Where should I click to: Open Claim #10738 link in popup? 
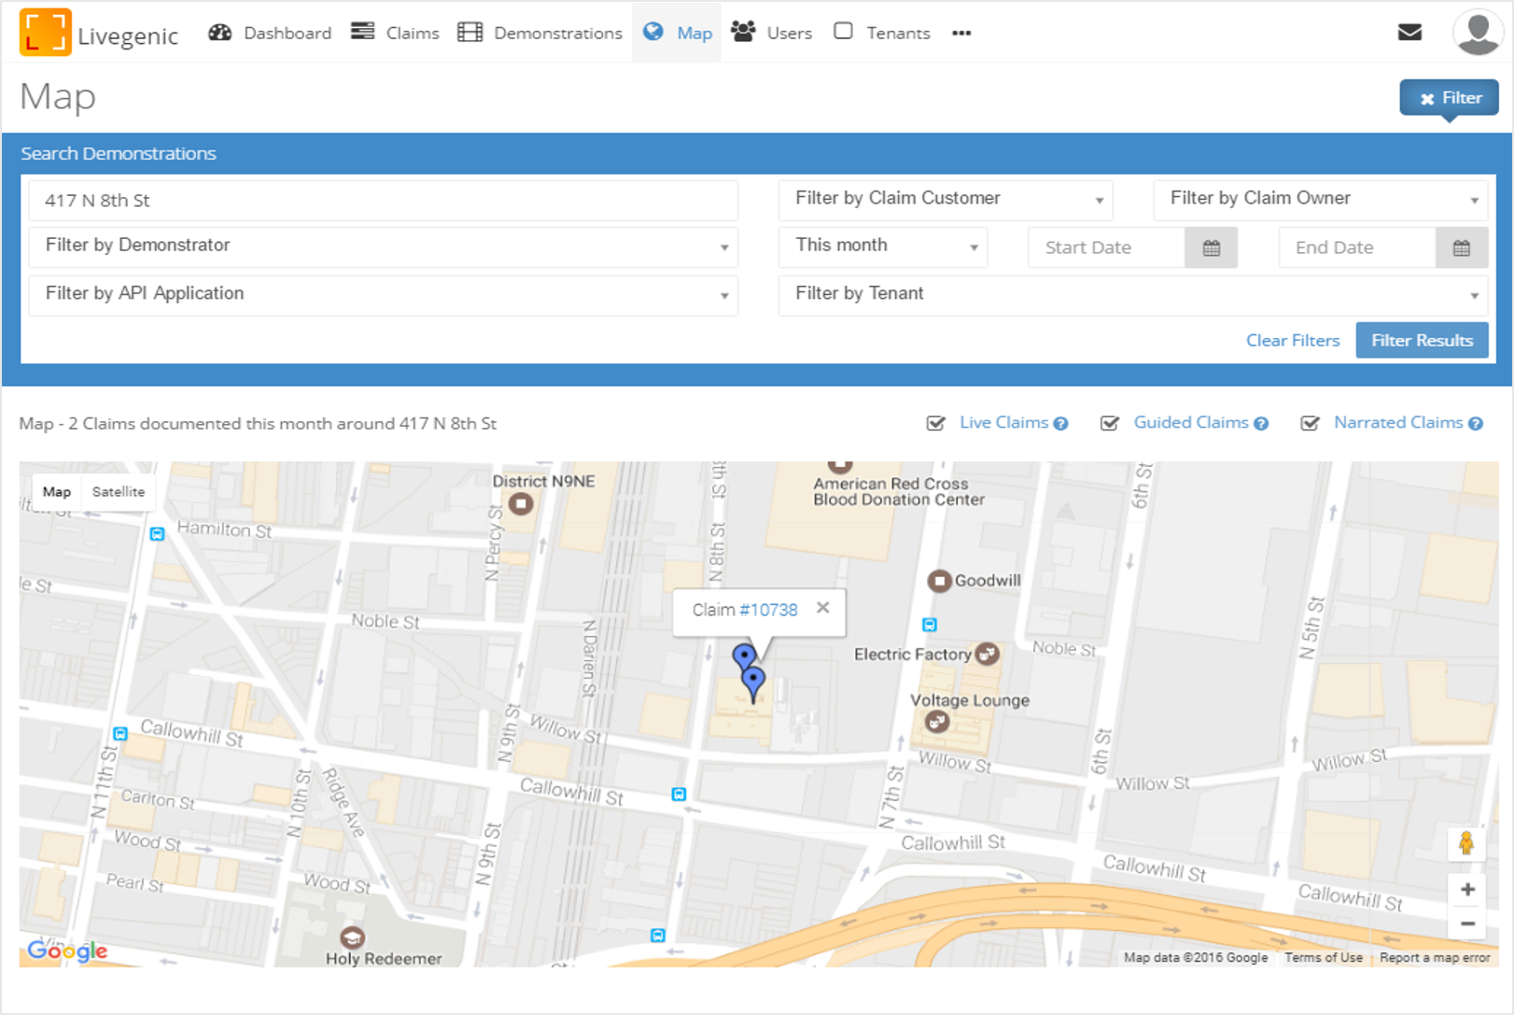768,610
